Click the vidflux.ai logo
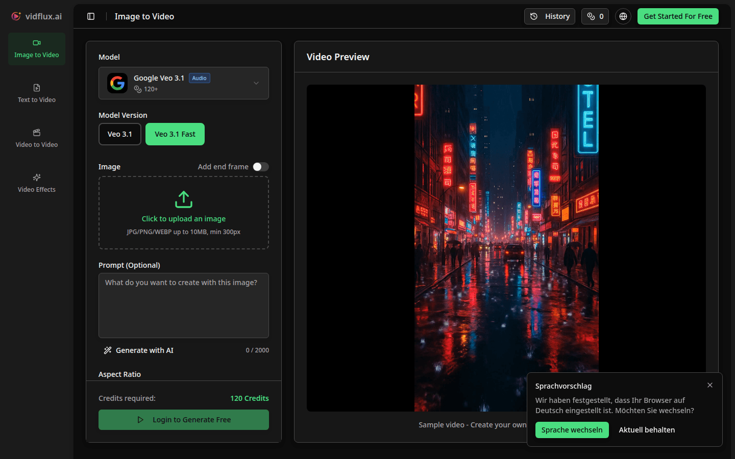Image resolution: width=735 pixels, height=459 pixels. point(36,16)
